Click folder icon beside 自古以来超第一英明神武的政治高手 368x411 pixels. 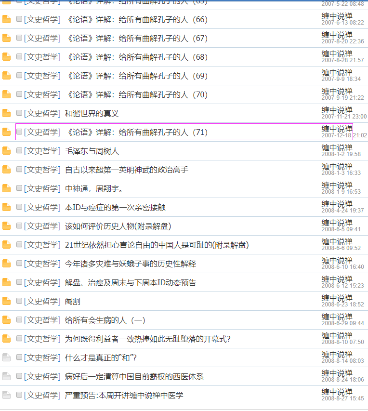point(7,170)
